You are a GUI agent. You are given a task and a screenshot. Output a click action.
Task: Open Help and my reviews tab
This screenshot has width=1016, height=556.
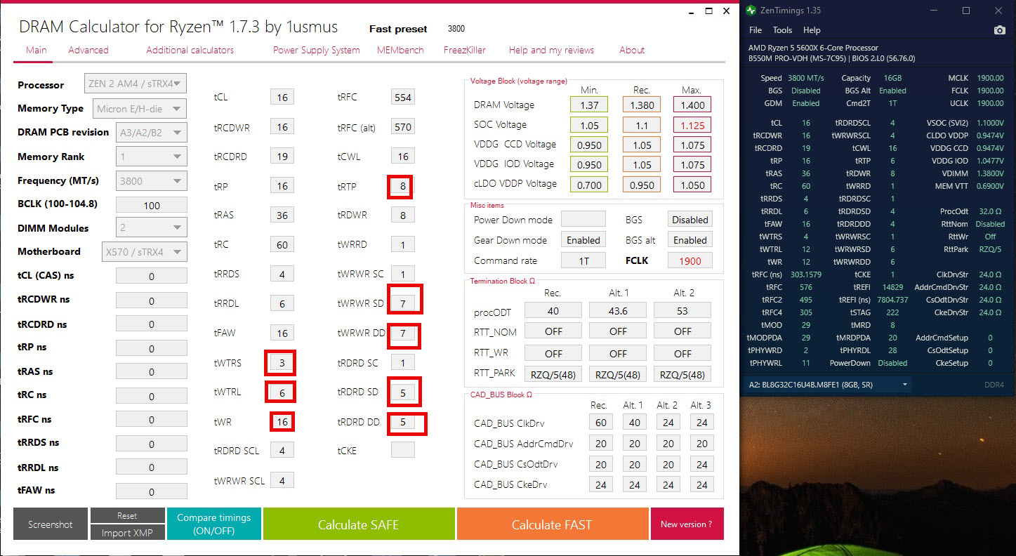click(x=551, y=50)
